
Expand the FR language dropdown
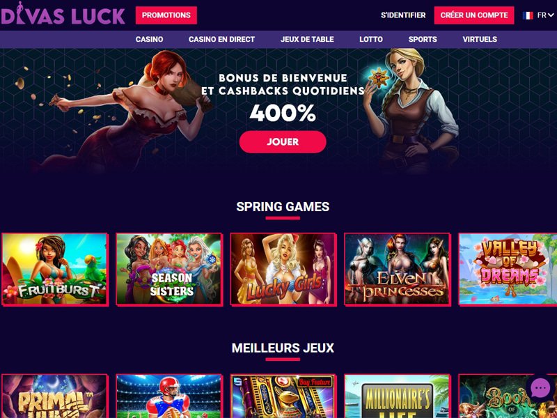(545, 15)
